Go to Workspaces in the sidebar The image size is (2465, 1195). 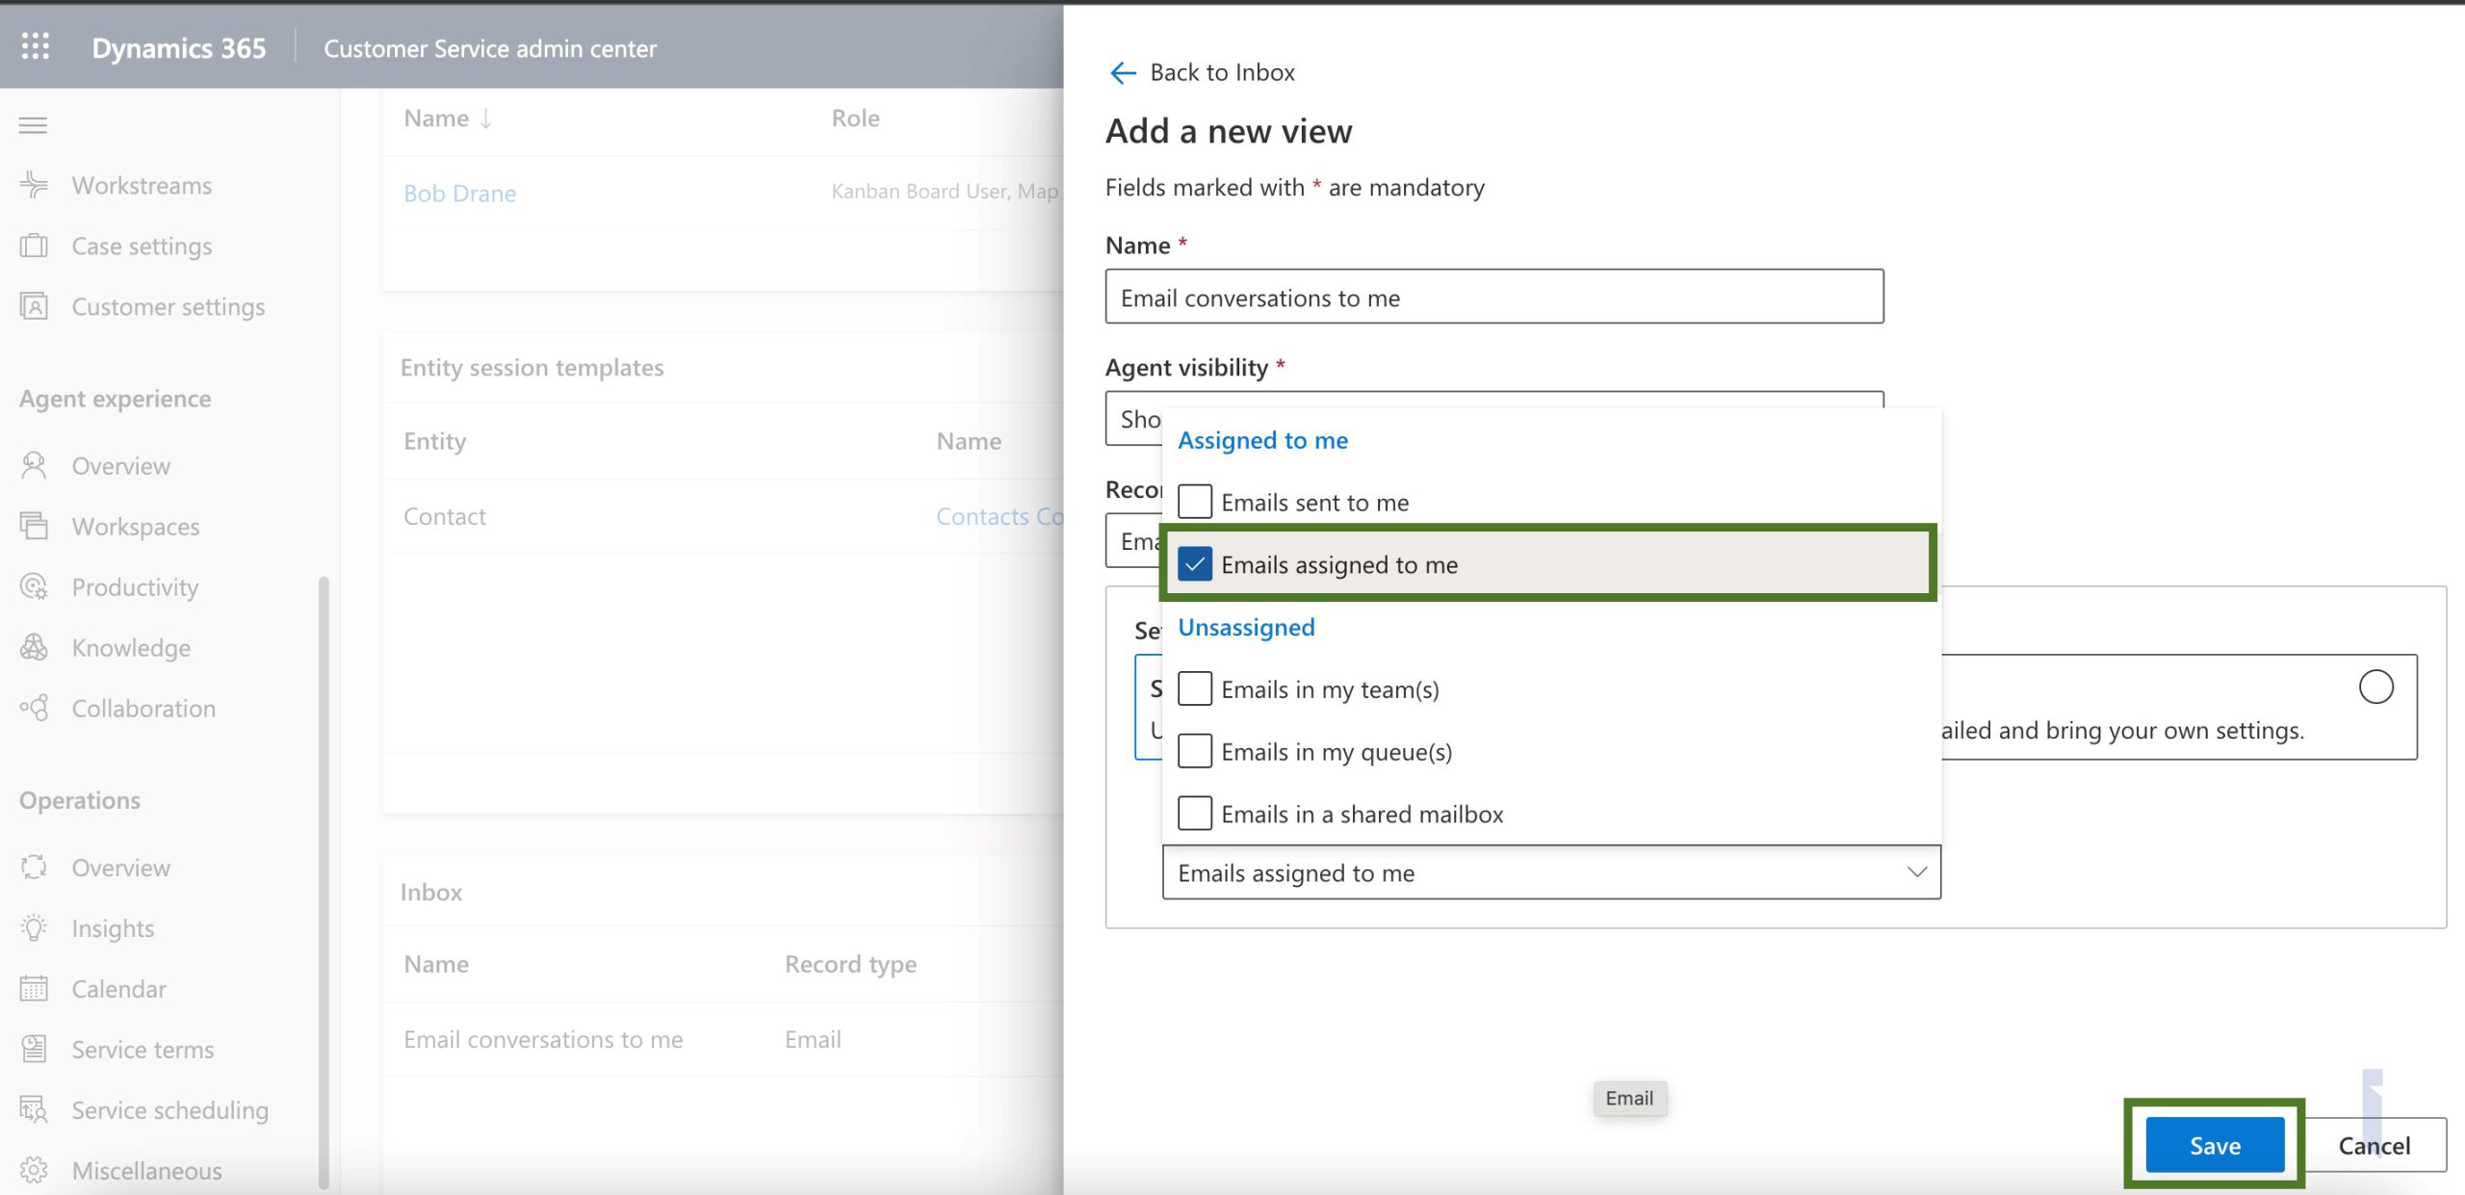coord(136,526)
